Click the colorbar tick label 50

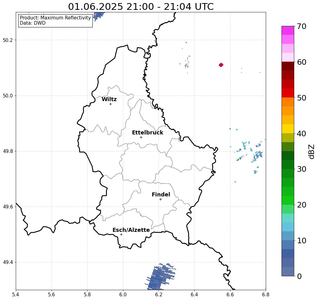(302, 98)
